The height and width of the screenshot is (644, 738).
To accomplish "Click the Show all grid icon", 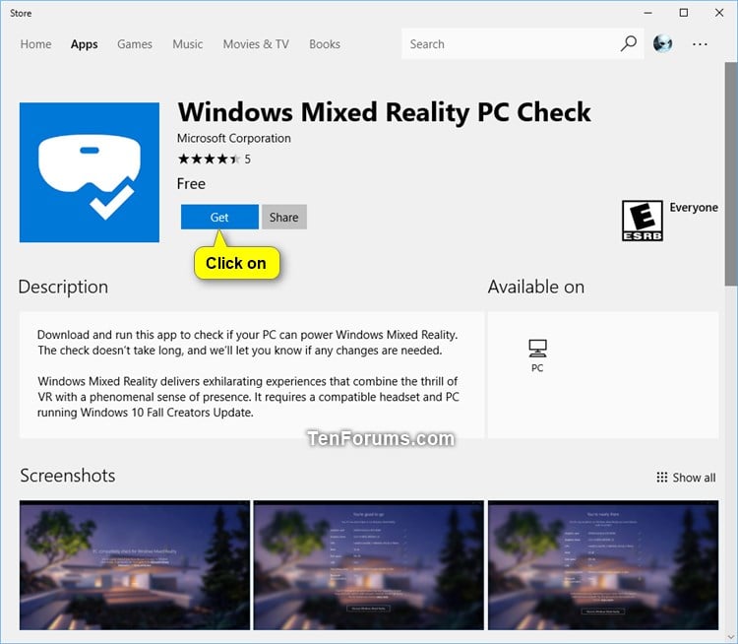I will (662, 478).
